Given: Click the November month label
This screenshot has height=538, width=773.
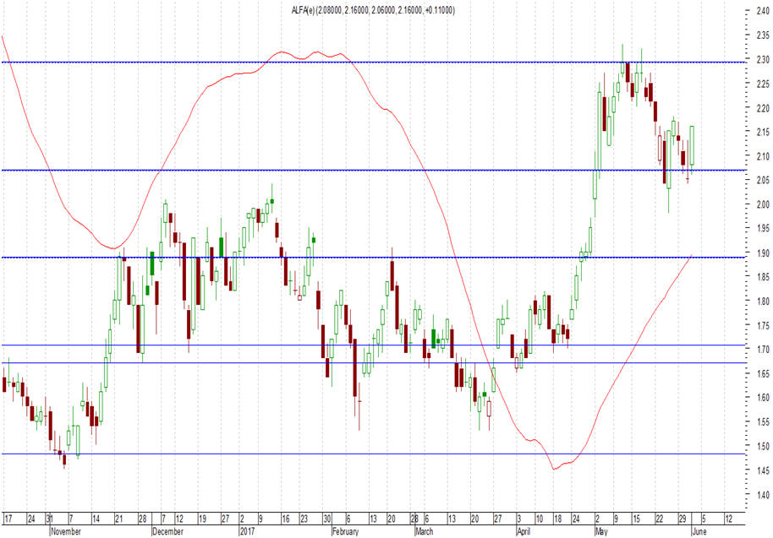Looking at the screenshot, I should point(66,531).
